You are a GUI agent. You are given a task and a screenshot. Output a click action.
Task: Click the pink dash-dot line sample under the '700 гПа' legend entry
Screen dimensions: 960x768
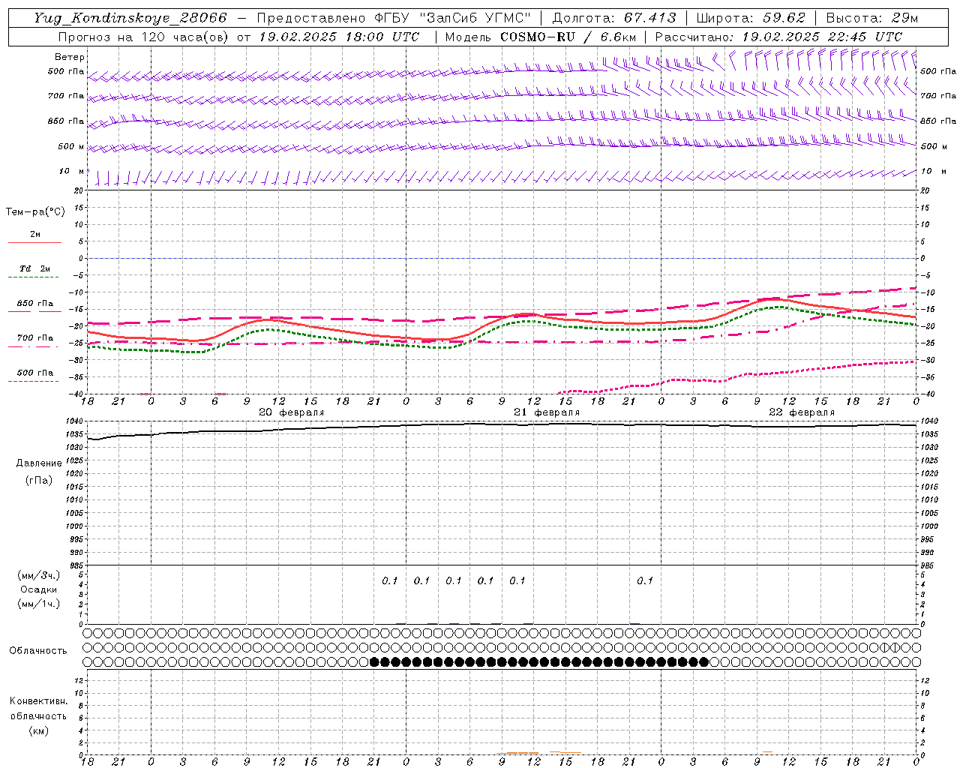(34, 346)
